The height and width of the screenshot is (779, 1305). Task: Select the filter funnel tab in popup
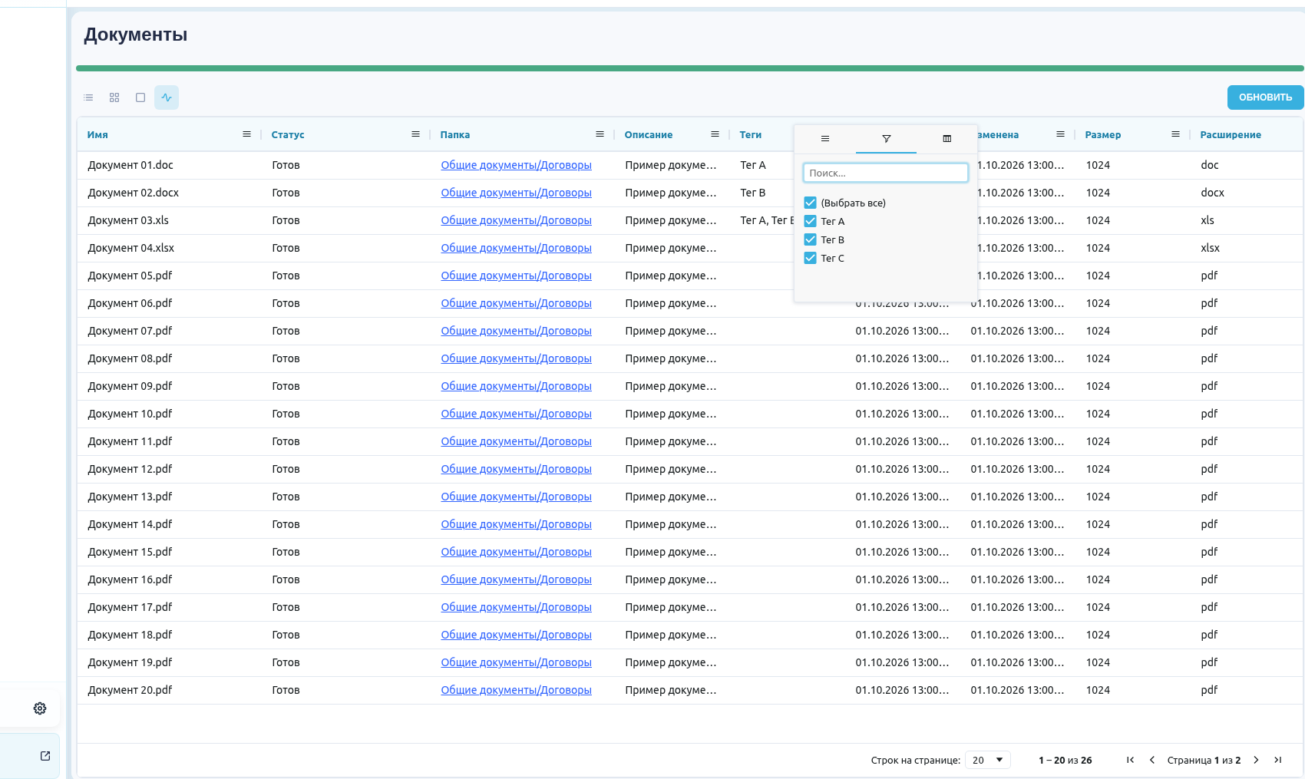886,139
